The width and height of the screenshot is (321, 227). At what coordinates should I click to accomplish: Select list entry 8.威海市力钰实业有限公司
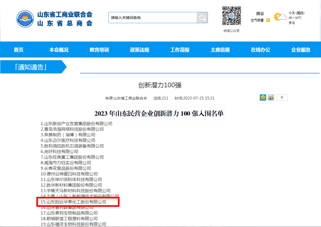(x=66, y=163)
